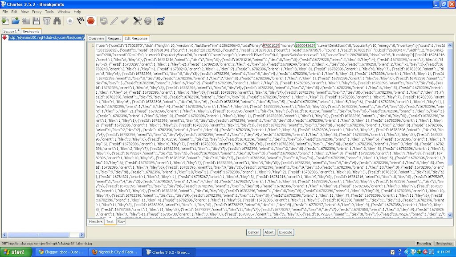The height and width of the screenshot is (257, 456).
Task: Switch to the Overview tab
Action: click(96, 38)
